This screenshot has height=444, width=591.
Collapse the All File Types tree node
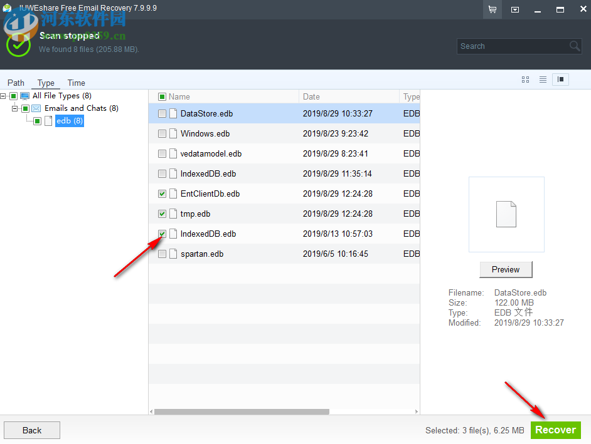click(x=4, y=95)
